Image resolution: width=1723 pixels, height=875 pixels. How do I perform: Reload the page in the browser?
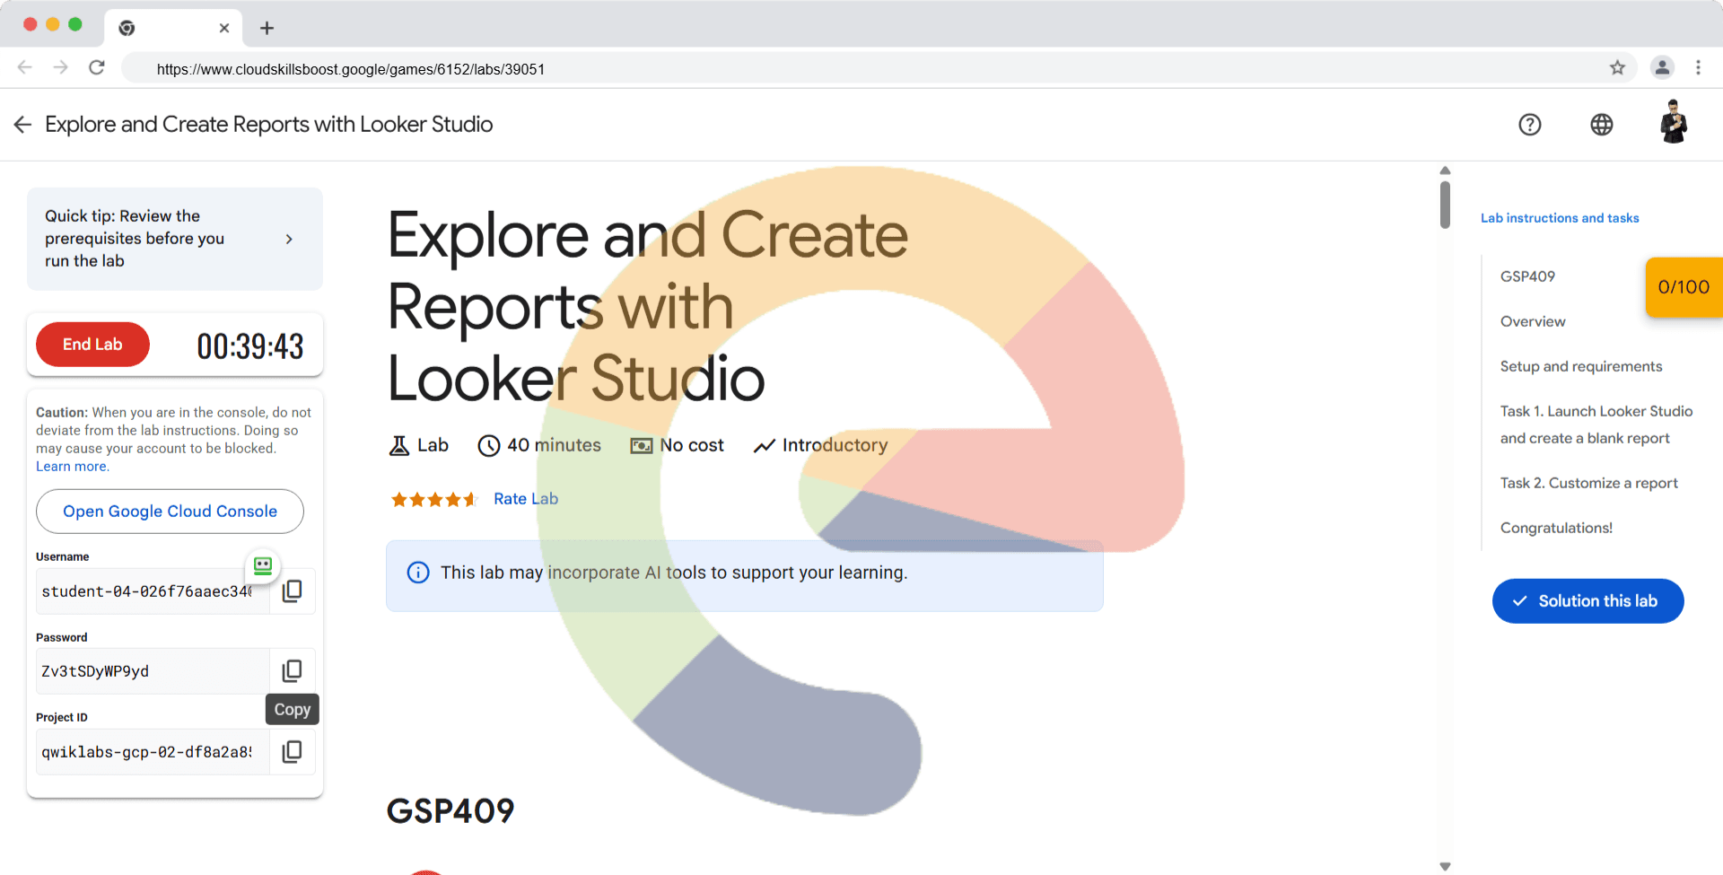97,68
